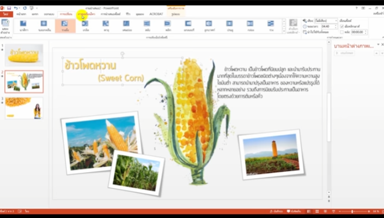Image resolution: width=384 pixels, height=218 pixels.
Task: Go to next slide via scrollbar double-arrow
Action: tap(329, 201)
